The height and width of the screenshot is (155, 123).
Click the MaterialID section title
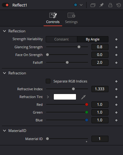[17, 131]
